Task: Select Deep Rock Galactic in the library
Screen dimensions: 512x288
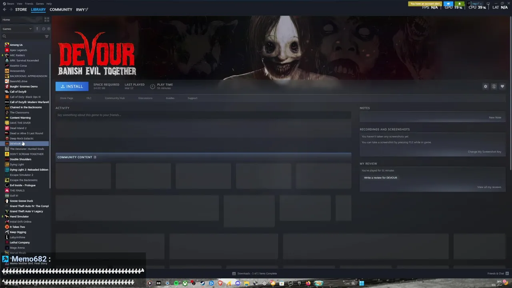Action: 22,138
